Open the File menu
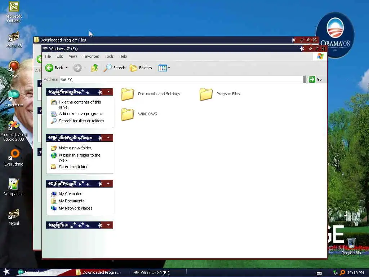Image resolution: width=369 pixels, height=277 pixels. pos(48,56)
